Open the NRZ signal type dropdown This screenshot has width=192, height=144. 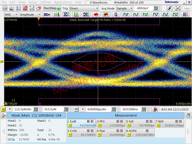coord(11,14)
